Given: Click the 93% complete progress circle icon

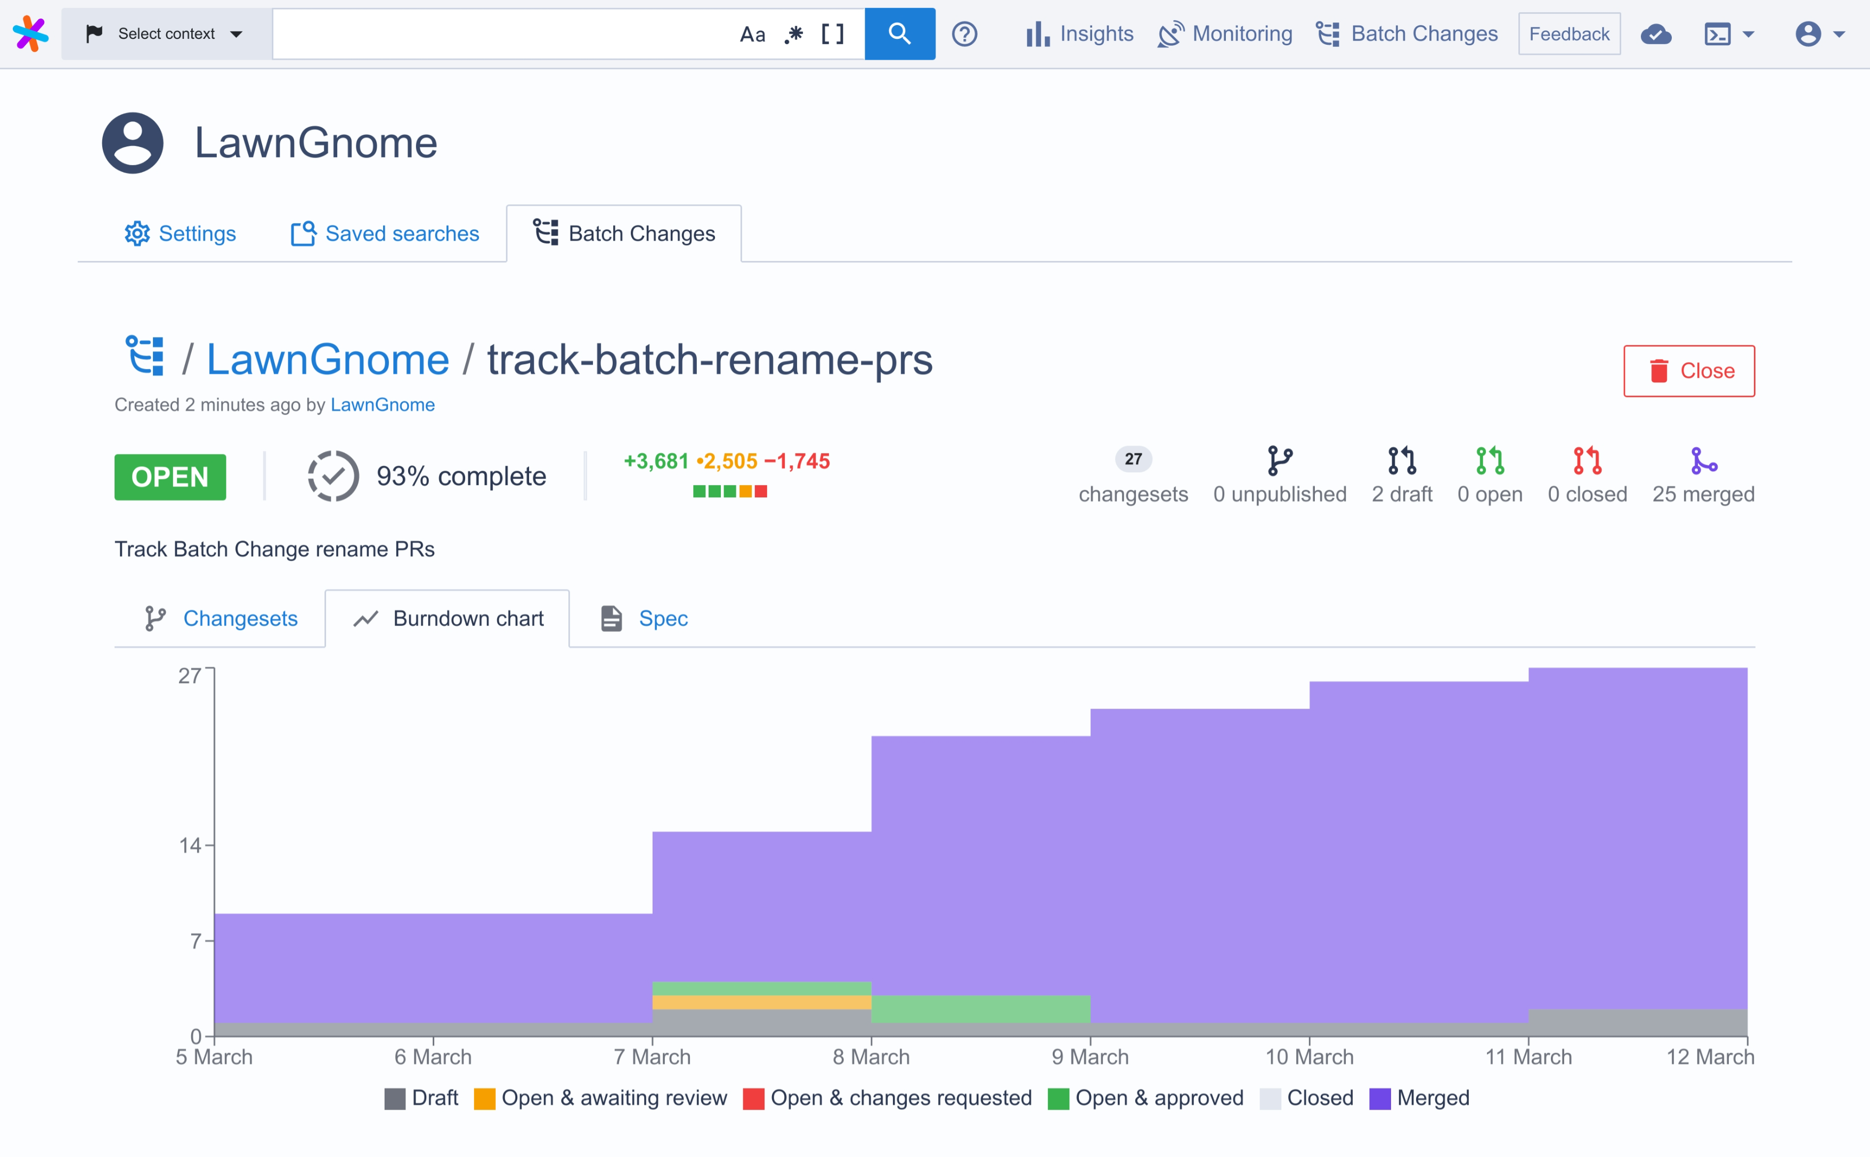Looking at the screenshot, I should (333, 476).
